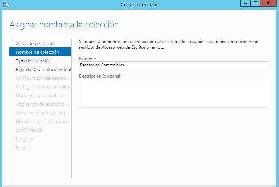The height and width of the screenshot is (187, 279).
Task: Go to Usuarios y grupos de usu... step
Action: point(43,96)
